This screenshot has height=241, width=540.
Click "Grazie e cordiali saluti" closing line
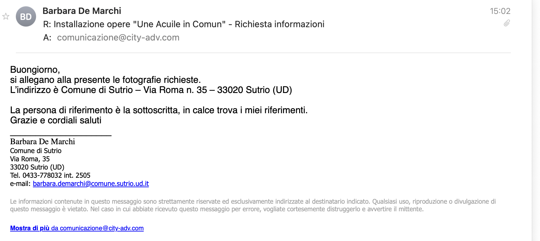[56, 120]
